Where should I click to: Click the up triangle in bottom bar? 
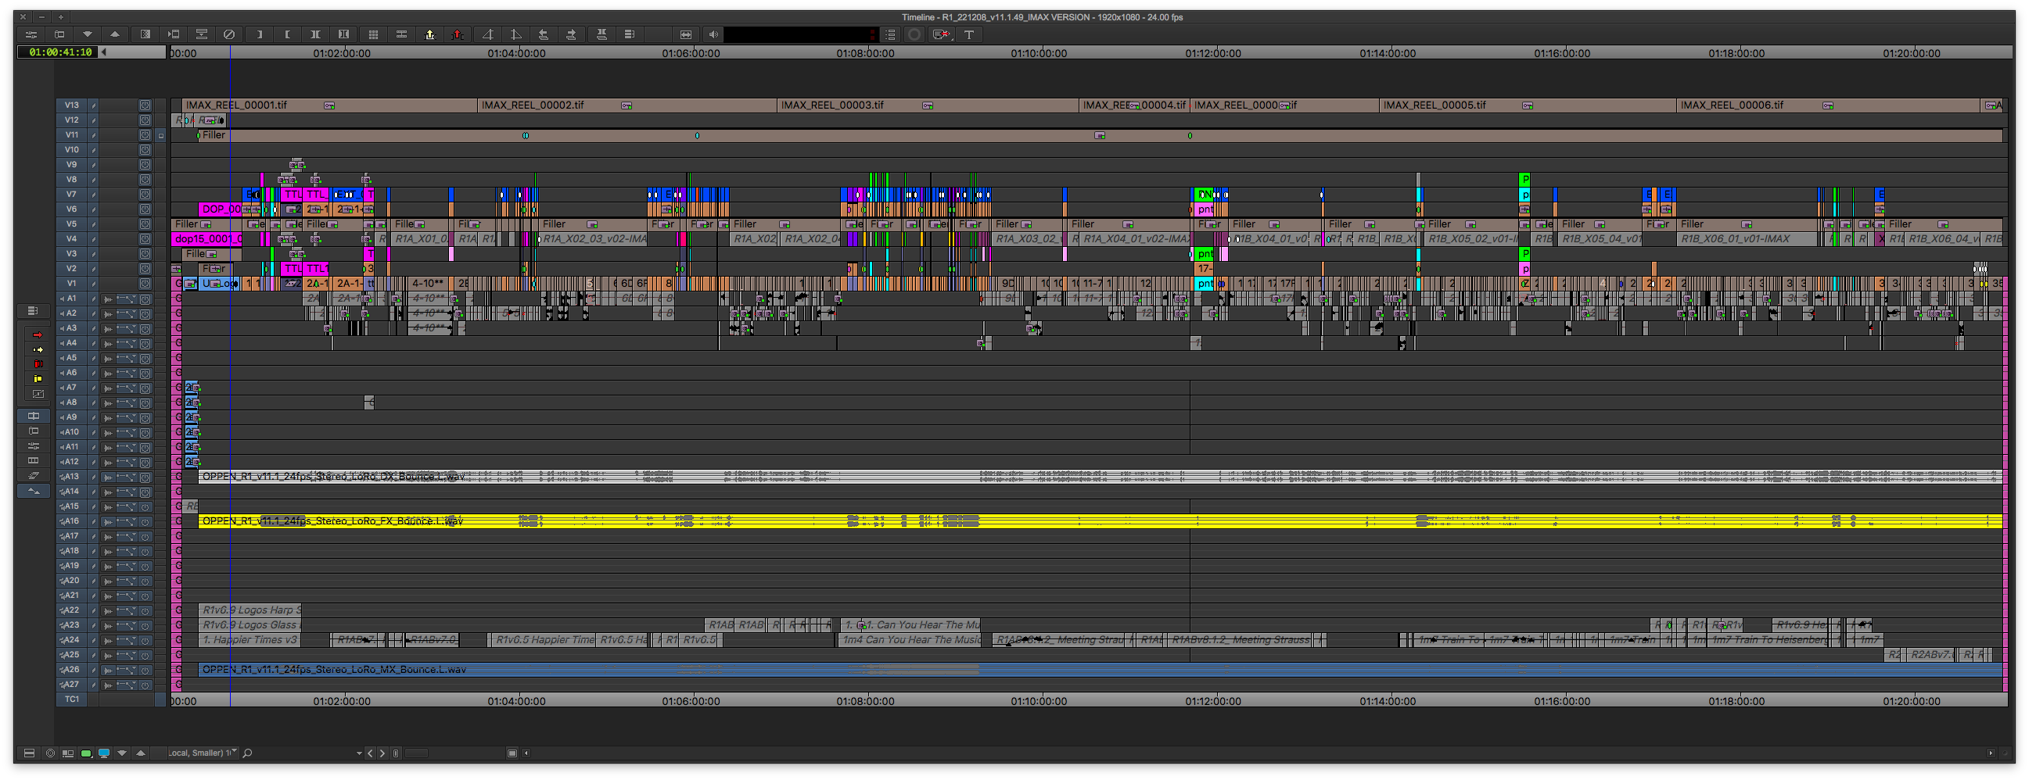tap(141, 753)
